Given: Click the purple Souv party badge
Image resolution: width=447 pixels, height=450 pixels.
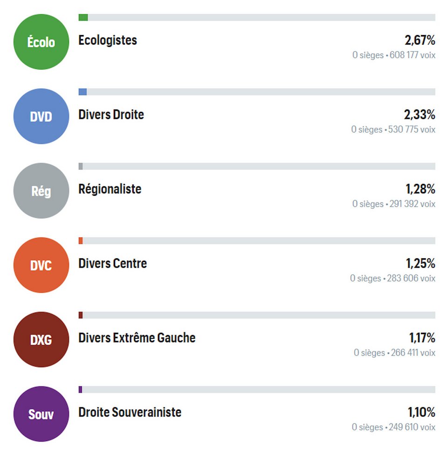Looking at the screenshot, I should pyautogui.click(x=41, y=414).
